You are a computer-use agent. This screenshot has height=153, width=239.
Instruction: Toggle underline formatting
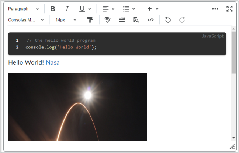pyautogui.click(x=82, y=9)
